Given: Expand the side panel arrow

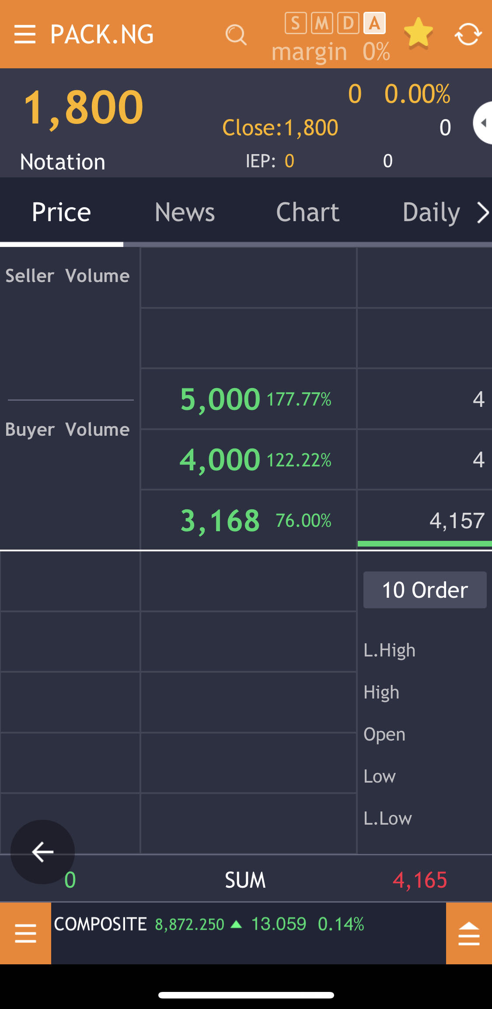Looking at the screenshot, I should click(483, 123).
